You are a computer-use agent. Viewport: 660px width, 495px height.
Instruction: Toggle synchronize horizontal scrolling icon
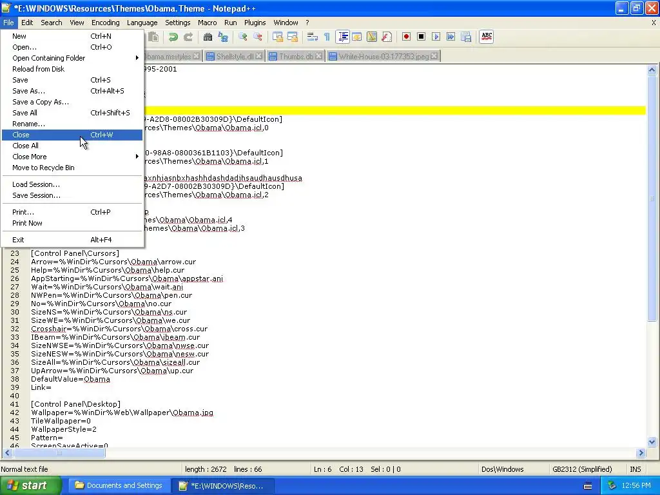(x=293, y=37)
